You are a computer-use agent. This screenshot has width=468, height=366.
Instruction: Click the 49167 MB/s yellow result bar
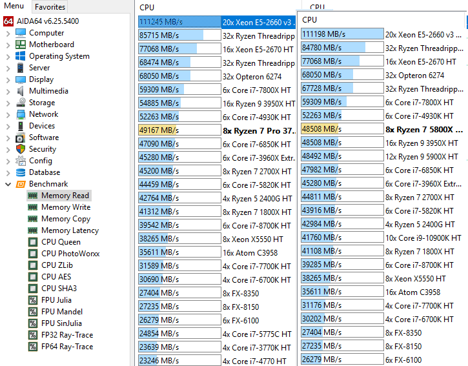point(179,130)
